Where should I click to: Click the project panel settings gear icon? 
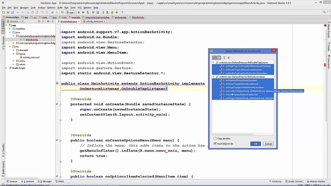(x=48, y=21)
